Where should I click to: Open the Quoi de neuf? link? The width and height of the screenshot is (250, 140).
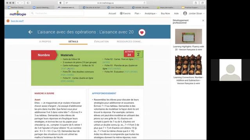point(17,21)
